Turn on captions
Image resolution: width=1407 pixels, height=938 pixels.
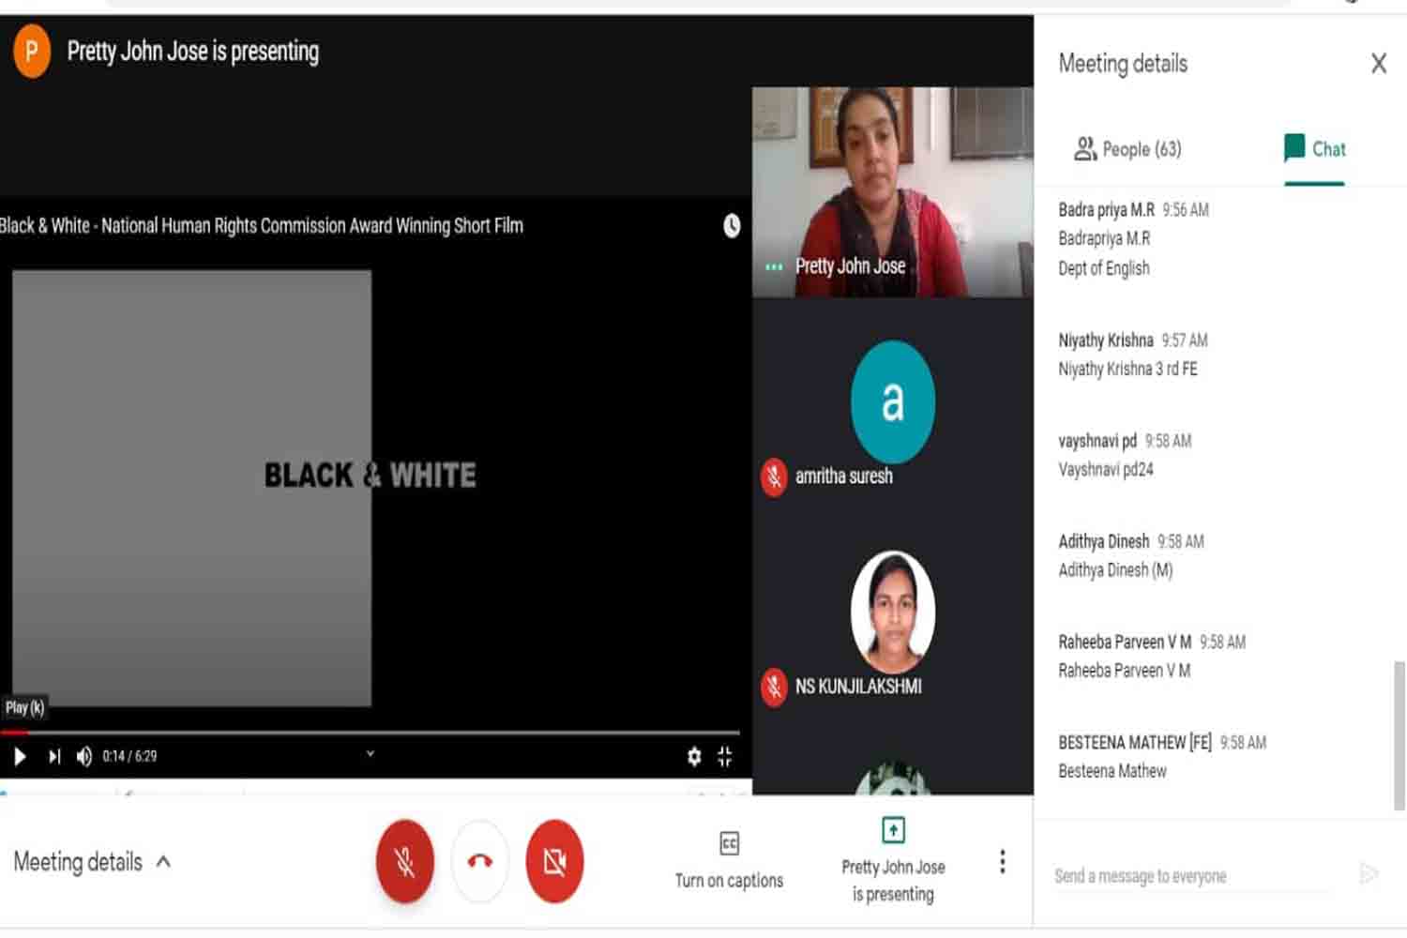[729, 860]
